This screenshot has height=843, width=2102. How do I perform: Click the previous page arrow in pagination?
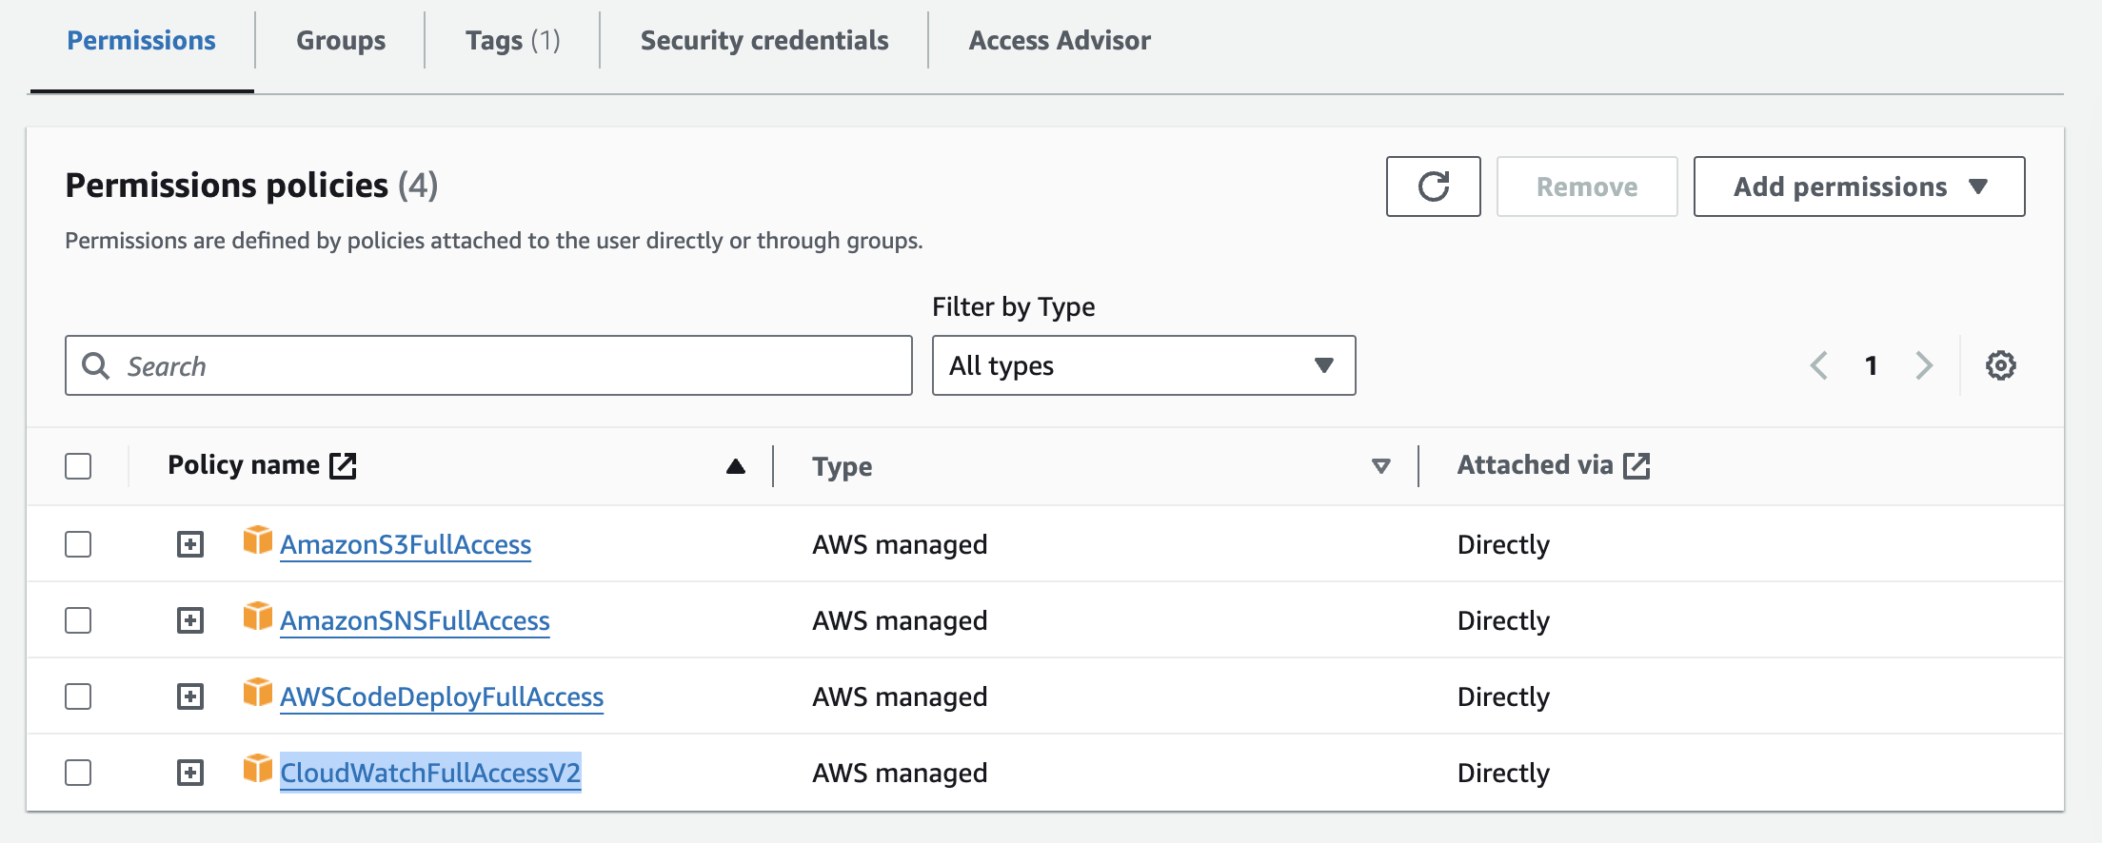tap(1819, 365)
